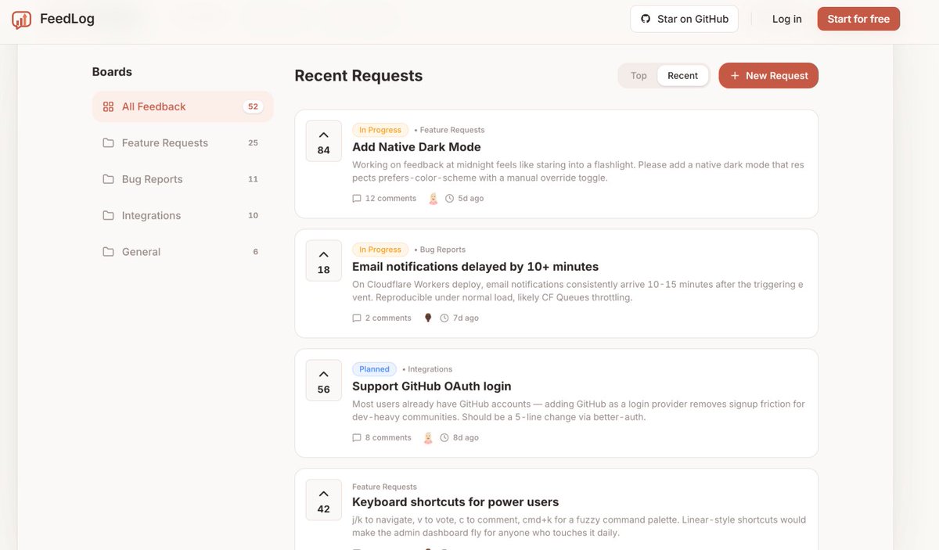Click the 10 count beside Integrations board
Screen dimensions: 939x550
(253, 215)
